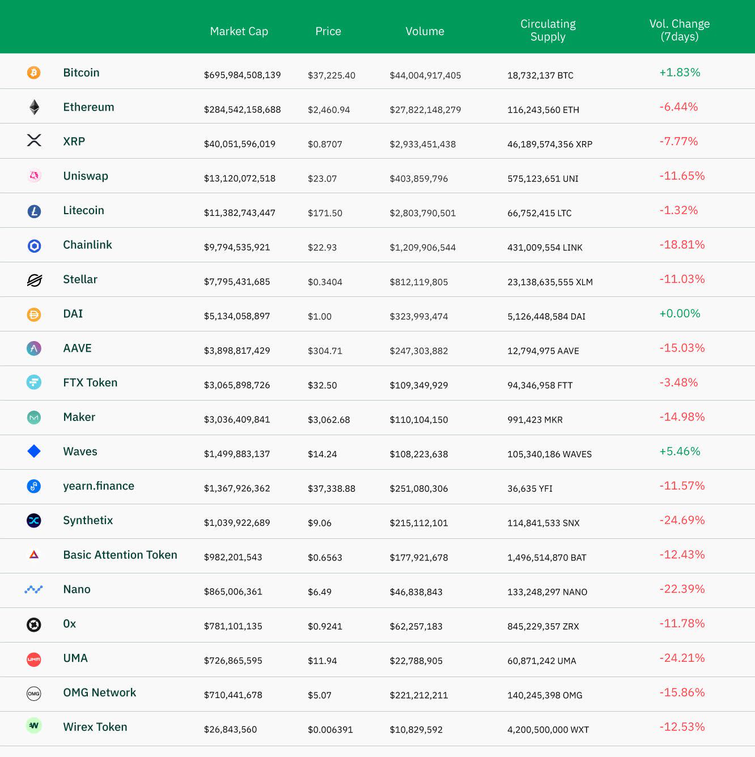This screenshot has height=757, width=755.
Task: Click the Bitcoin coin icon
Action: coord(34,73)
